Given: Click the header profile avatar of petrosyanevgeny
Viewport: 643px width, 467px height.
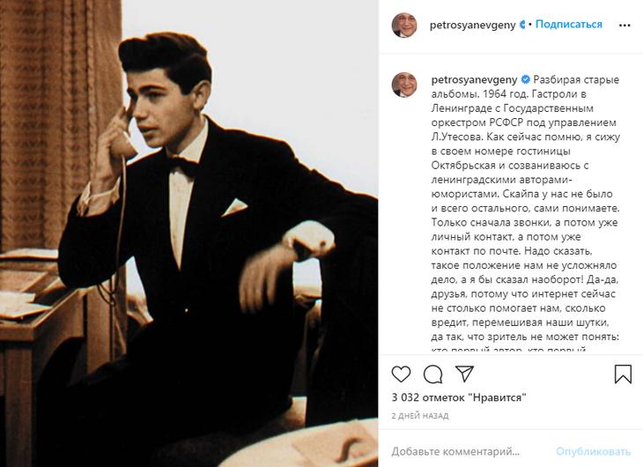Looking at the screenshot, I should [404, 25].
